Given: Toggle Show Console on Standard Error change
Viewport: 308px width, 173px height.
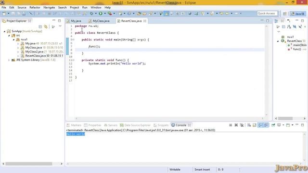Looking at the screenshot, I should click(266, 125).
